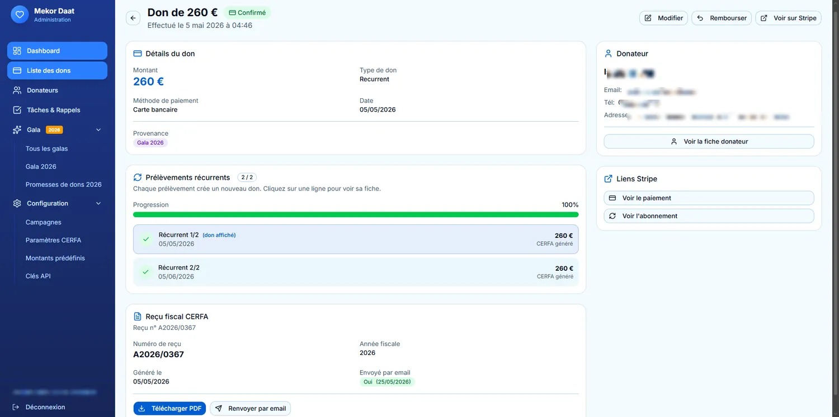The height and width of the screenshot is (417, 839).
Task: Click Déconnexion to log out
Action: pos(39,407)
